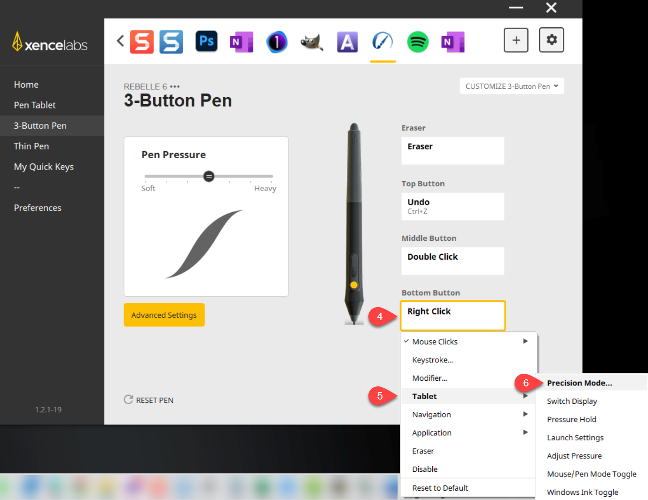Select the Spotify app icon
This screenshot has width=648, height=500.
click(x=418, y=42)
